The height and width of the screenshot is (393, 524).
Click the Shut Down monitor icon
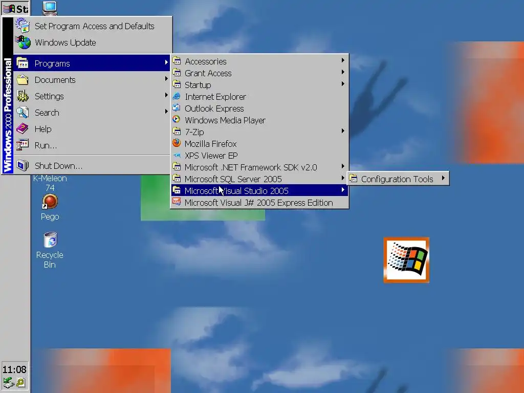coord(23,165)
